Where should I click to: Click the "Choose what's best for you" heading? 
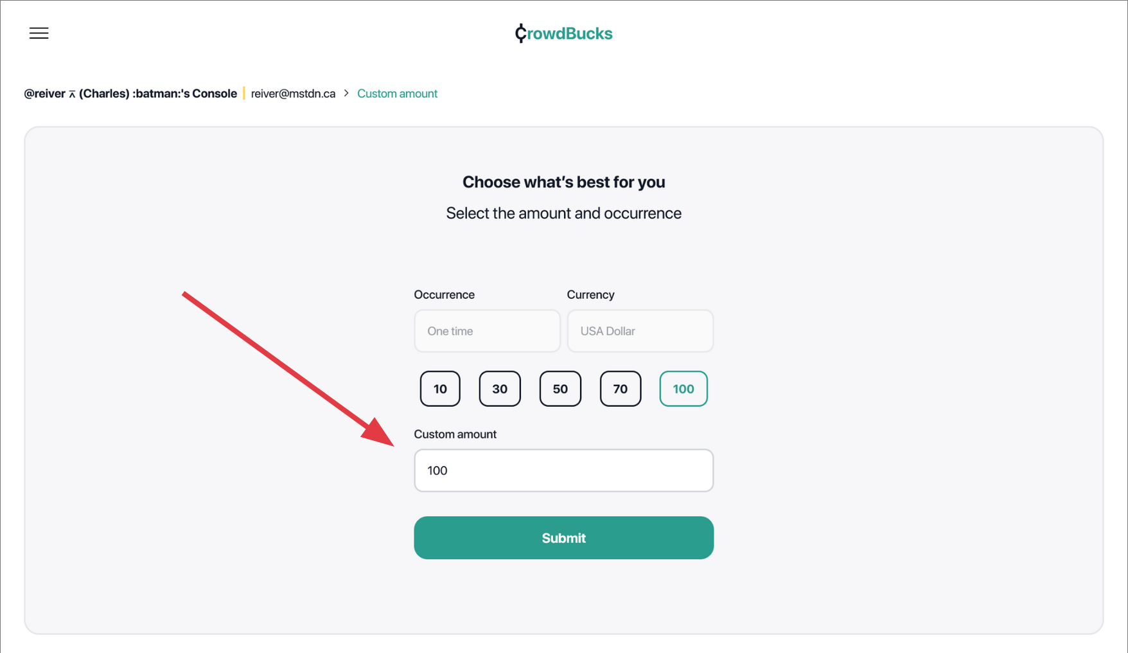click(x=563, y=183)
